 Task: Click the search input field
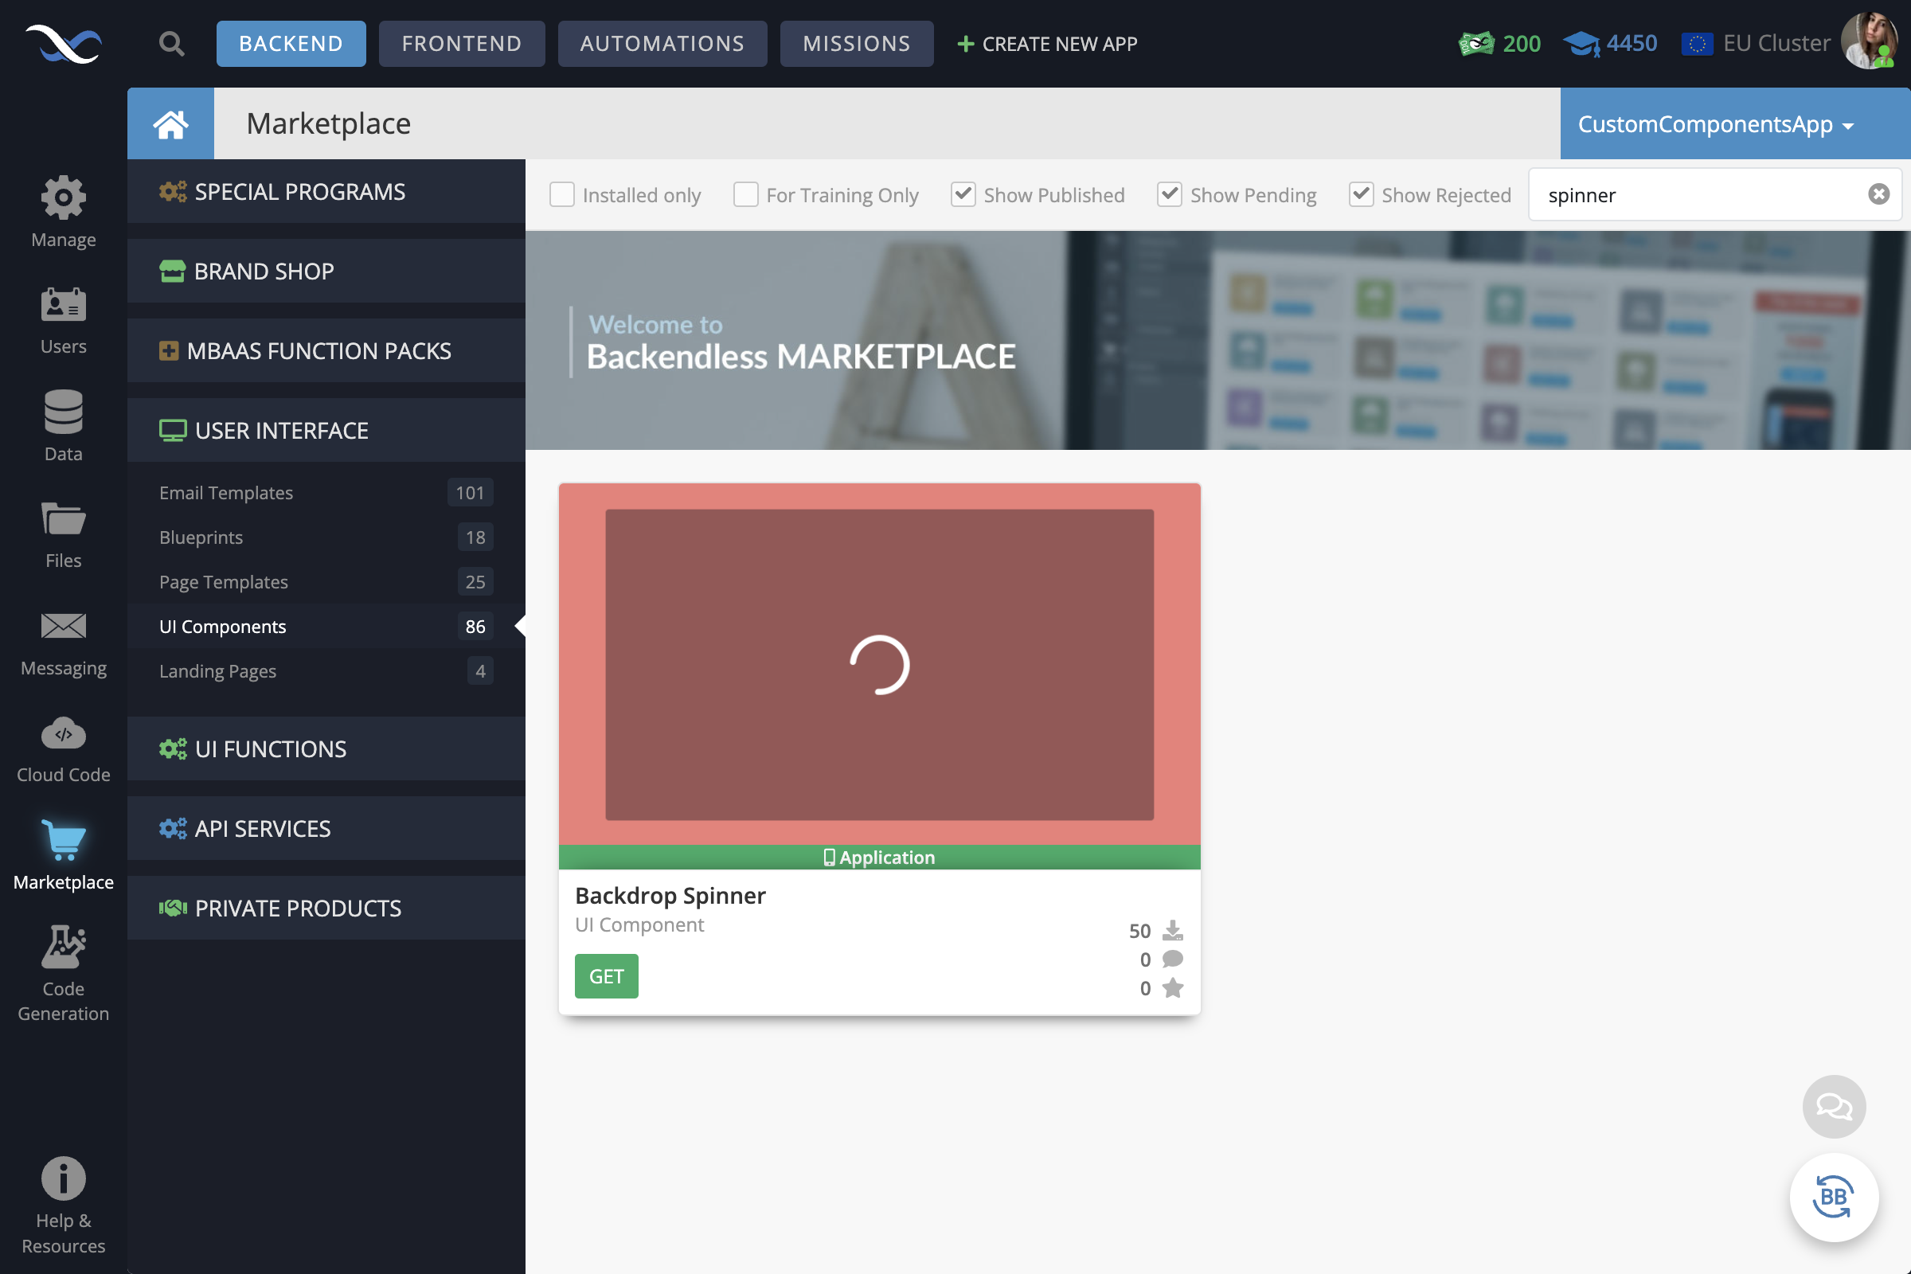[1703, 195]
